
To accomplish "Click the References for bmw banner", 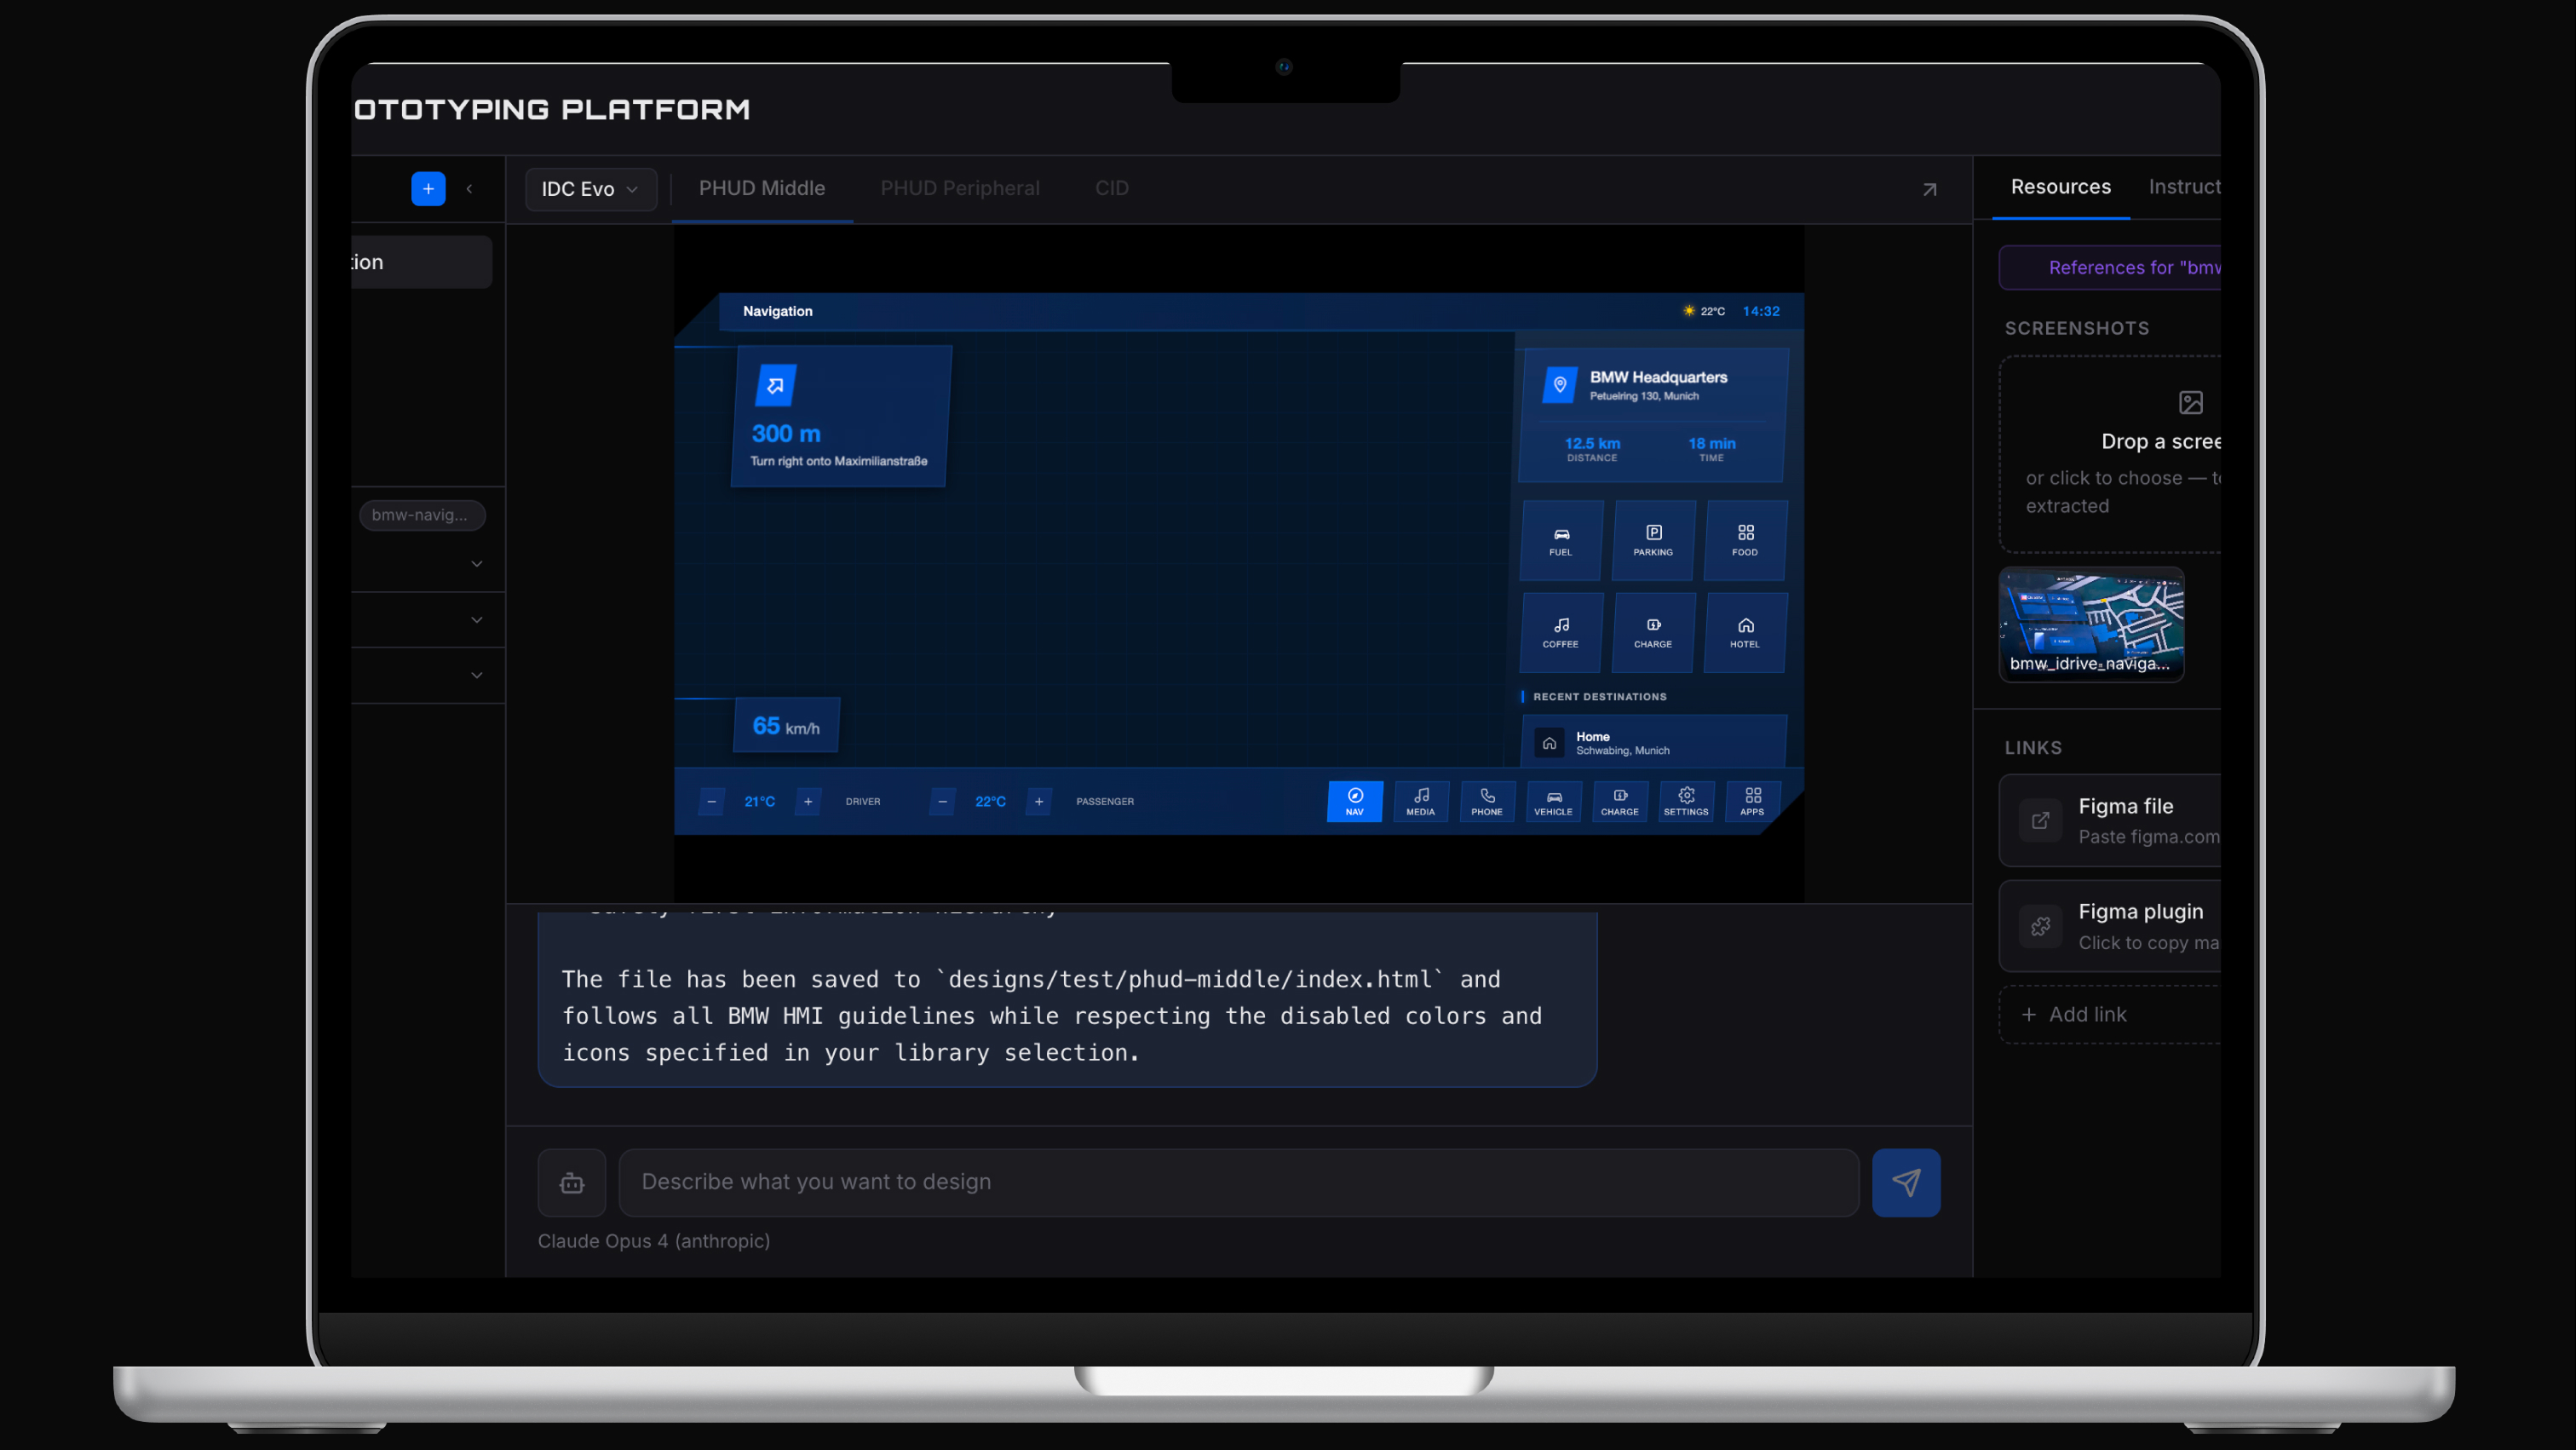I will point(2110,267).
